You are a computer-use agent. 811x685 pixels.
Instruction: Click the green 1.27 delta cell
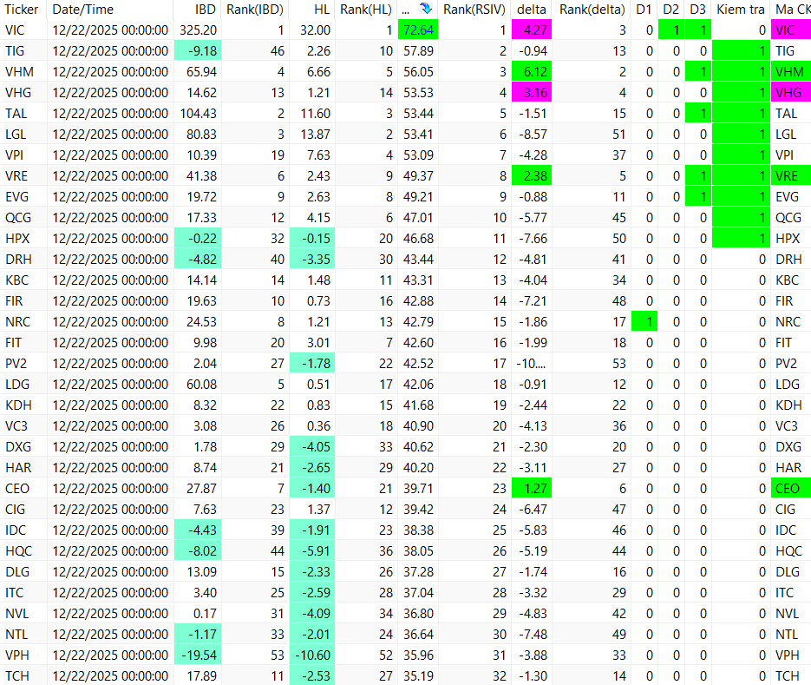point(532,488)
